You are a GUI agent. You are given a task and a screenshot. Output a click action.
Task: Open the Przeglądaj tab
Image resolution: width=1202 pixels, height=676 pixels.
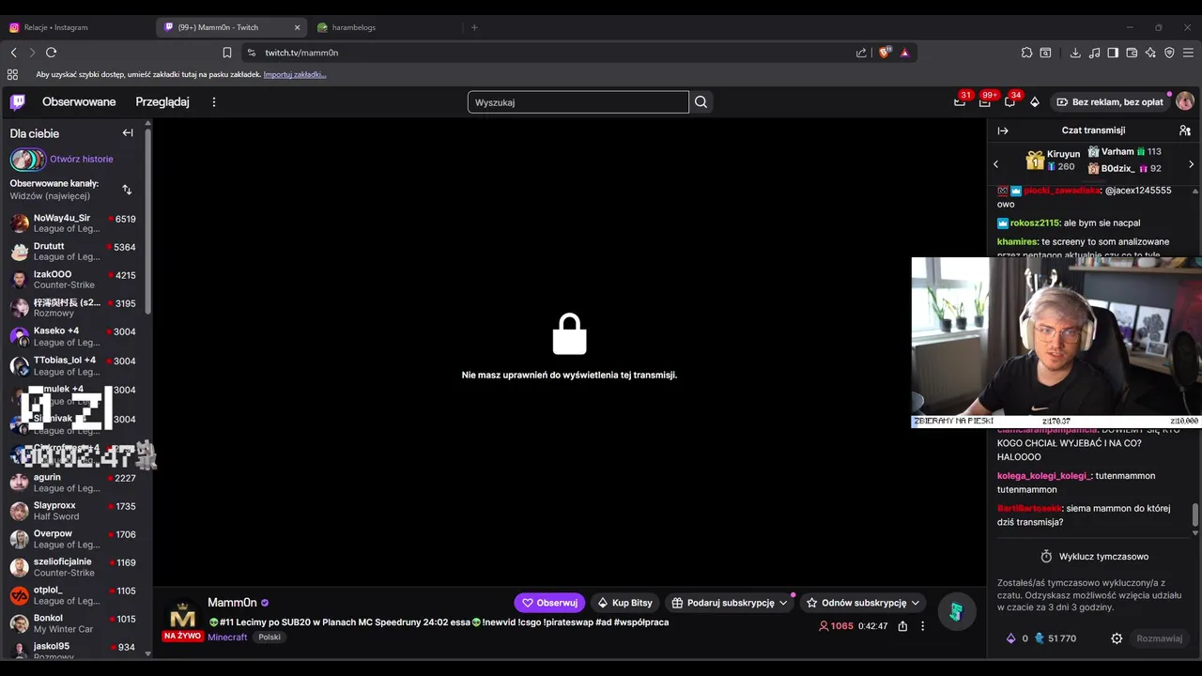pos(162,102)
